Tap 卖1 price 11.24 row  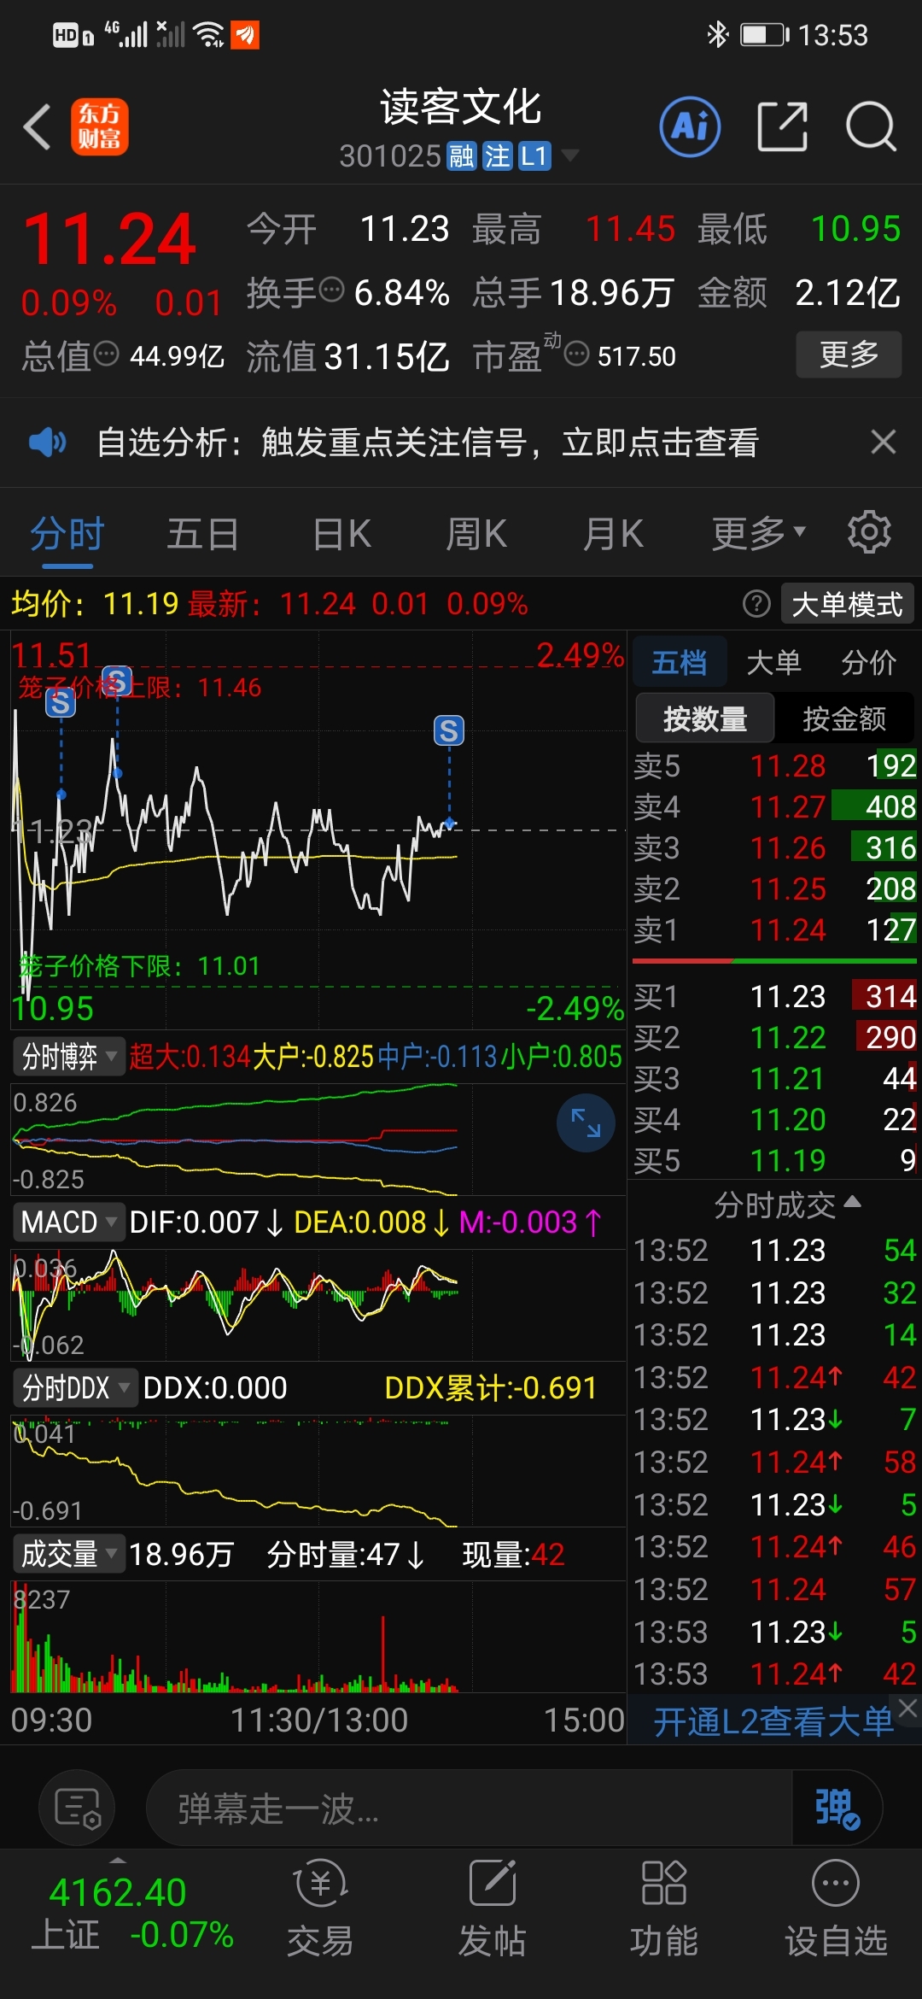click(x=775, y=929)
